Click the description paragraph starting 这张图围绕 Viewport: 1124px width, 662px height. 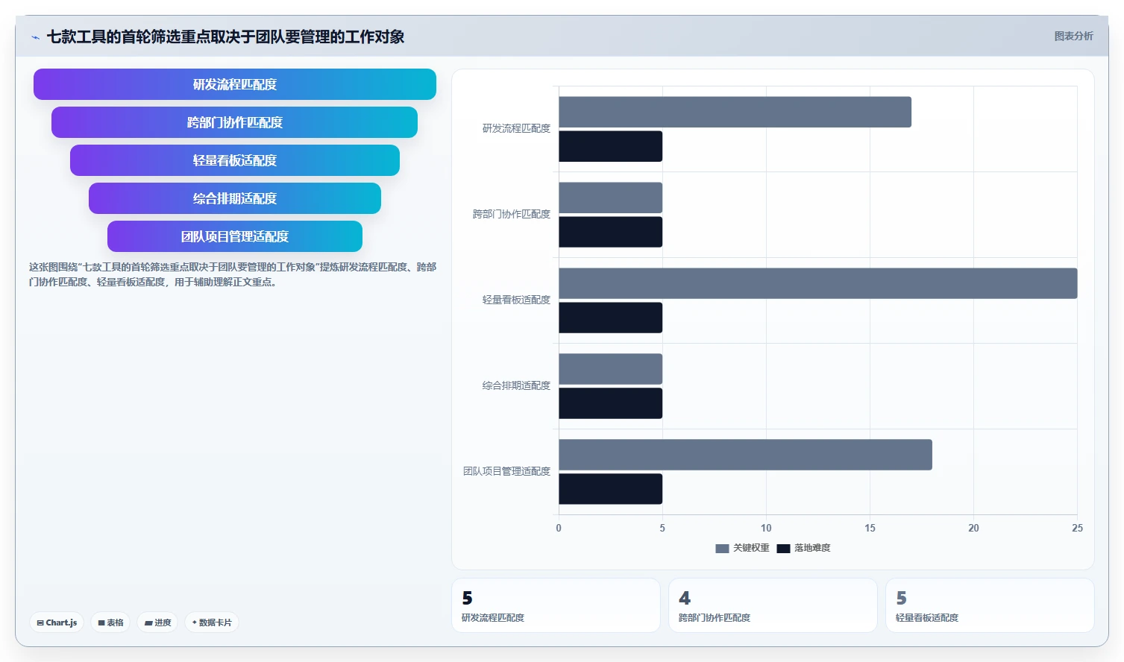pos(233,274)
